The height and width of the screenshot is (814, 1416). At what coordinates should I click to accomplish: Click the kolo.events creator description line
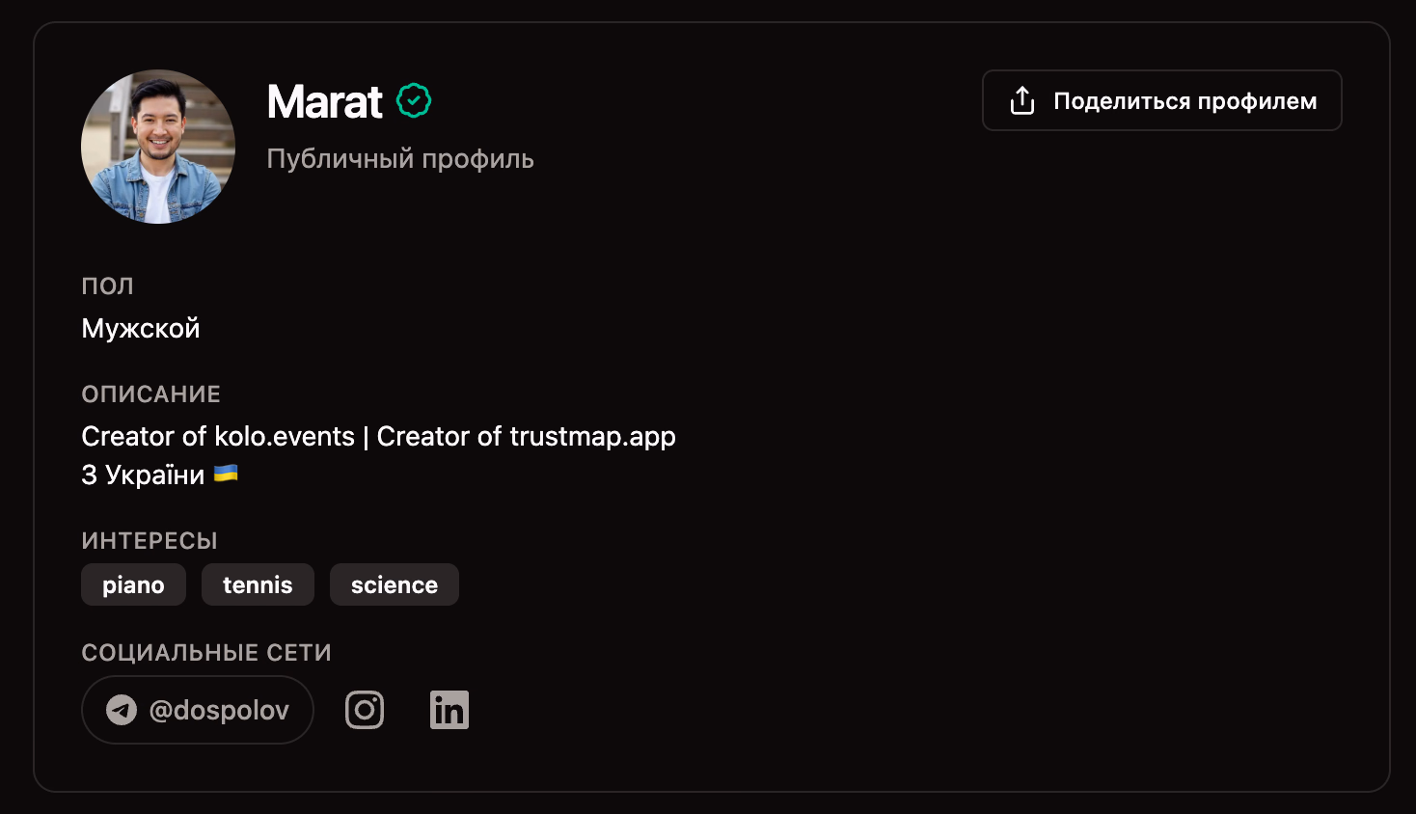[x=378, y=437]
